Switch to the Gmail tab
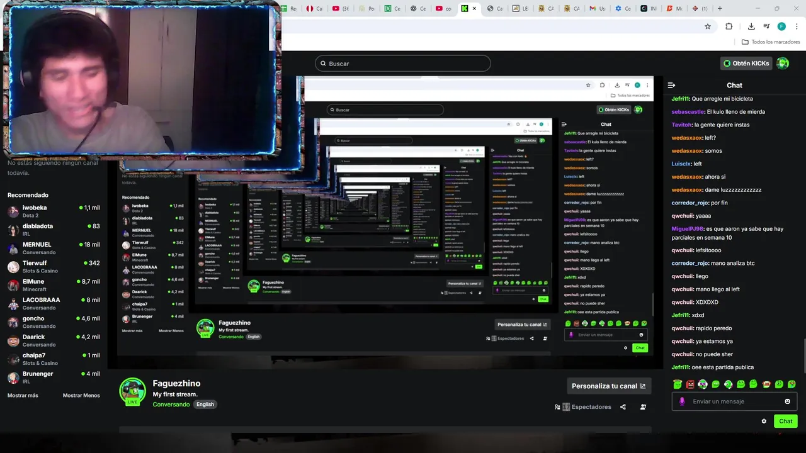 597,8
